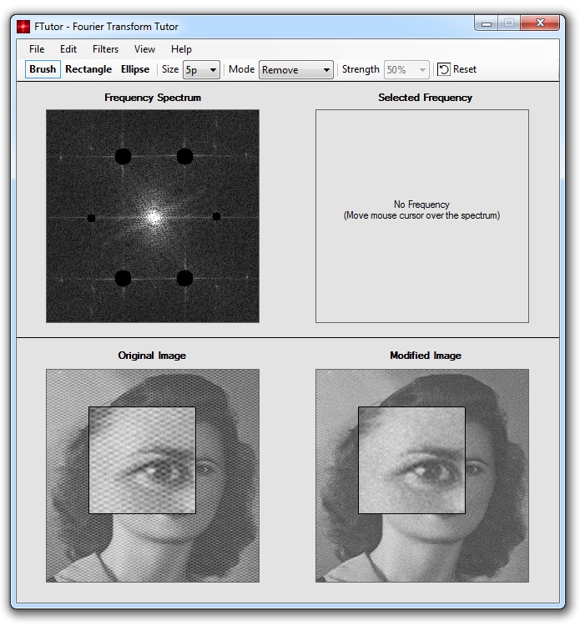
Task: Click the 'Size' toolbar label
Action: pyautogui.click(x=170, y=69)
